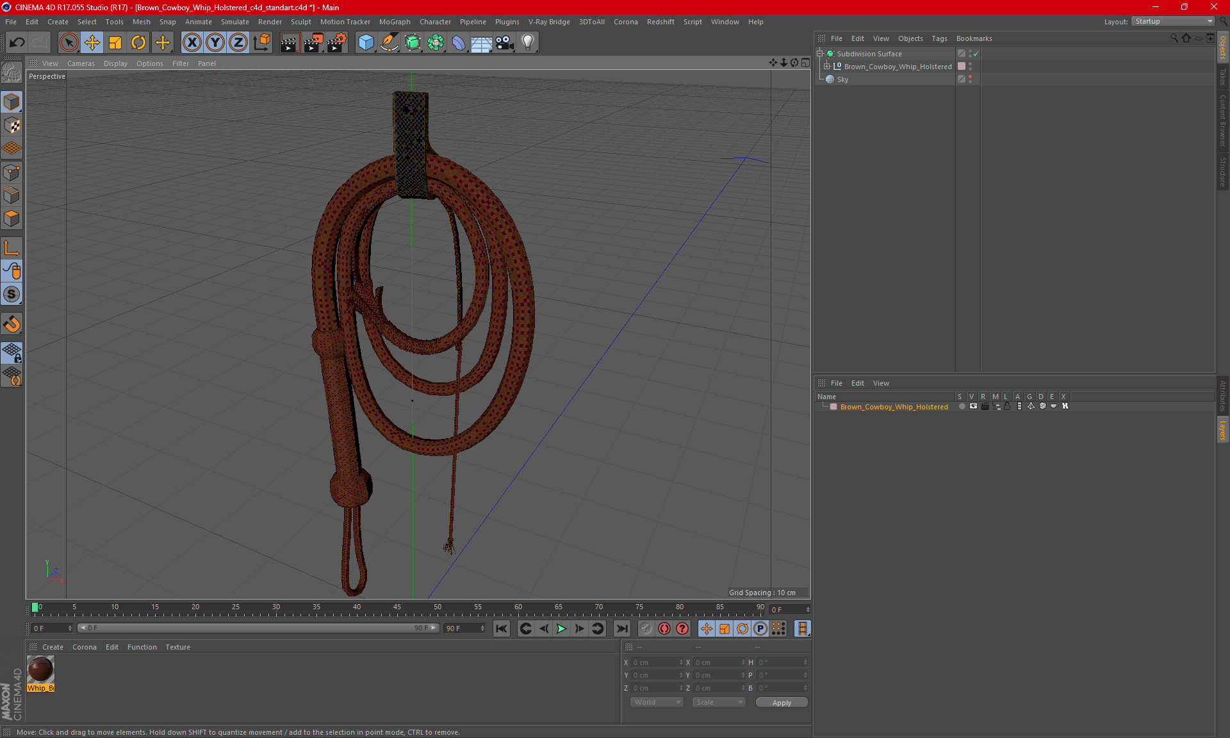Select the Whip_B material thumbnail
The height and width of the screenshot is (738, 1230).
tap(40, 670)
